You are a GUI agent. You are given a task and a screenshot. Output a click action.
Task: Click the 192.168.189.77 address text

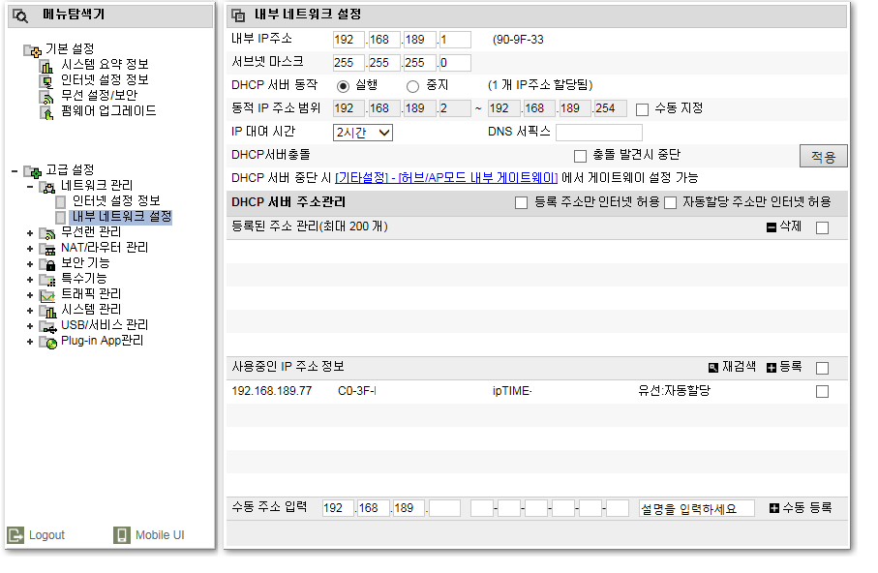pyautogui.click(x=272, y=391)
